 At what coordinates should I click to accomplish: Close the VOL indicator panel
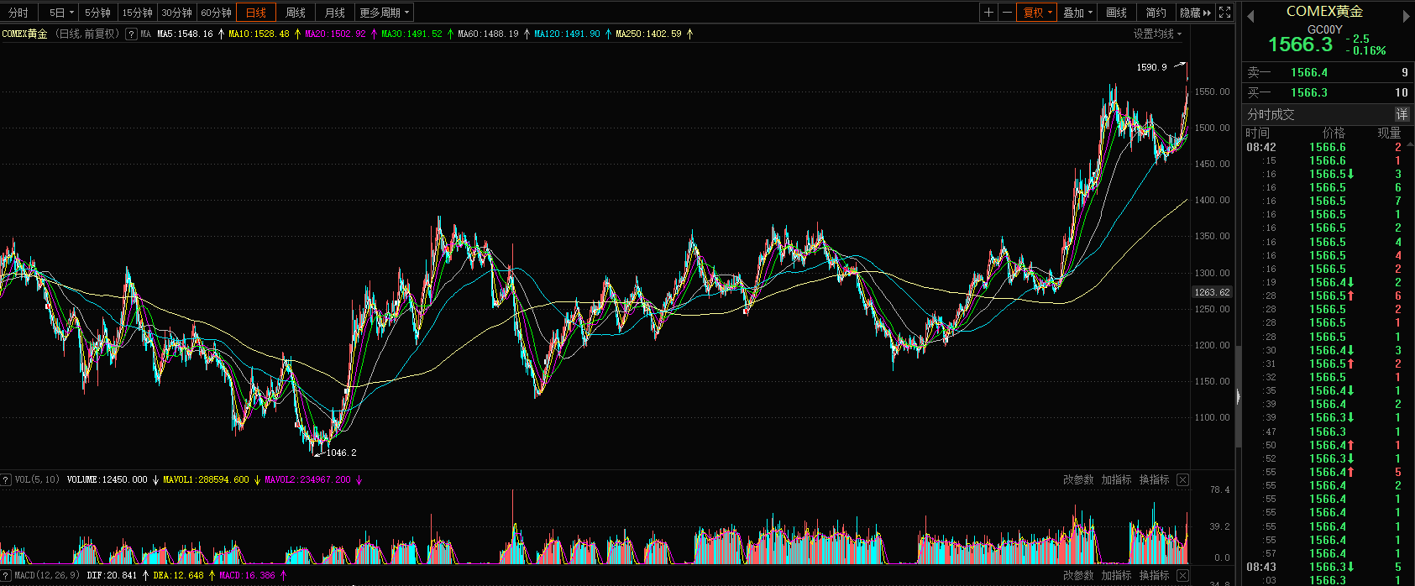point(1182,480)
